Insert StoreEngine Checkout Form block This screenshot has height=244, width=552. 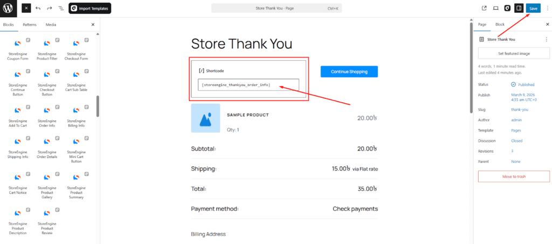tap(76, 49)
